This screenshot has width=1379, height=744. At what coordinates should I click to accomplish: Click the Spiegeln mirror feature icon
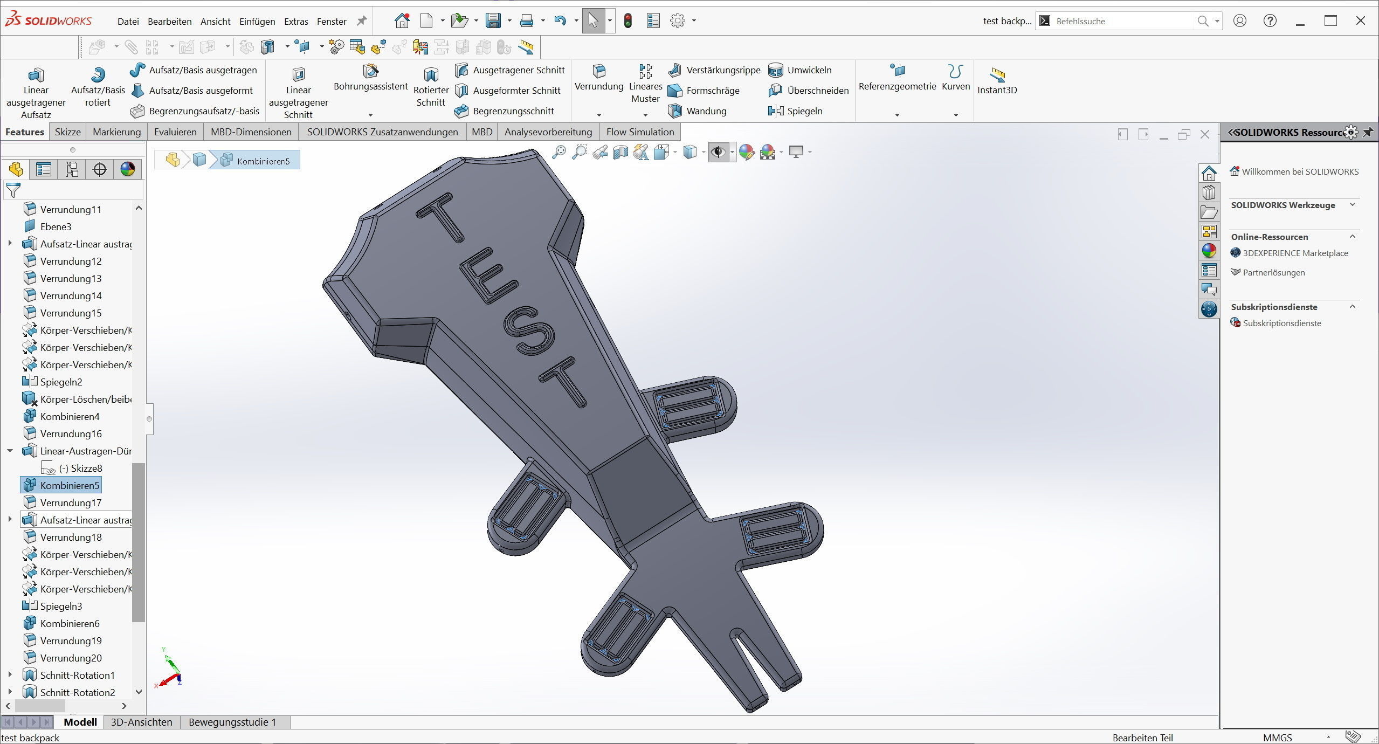[776, 111]
